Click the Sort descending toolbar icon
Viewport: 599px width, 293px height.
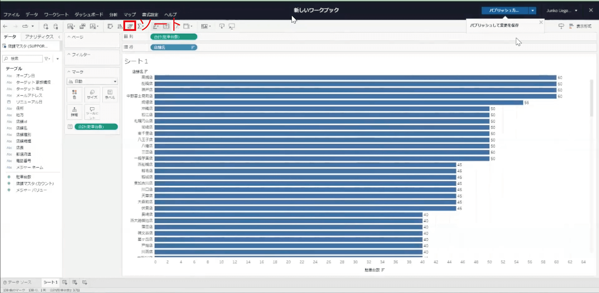click(x=130, y=26)
